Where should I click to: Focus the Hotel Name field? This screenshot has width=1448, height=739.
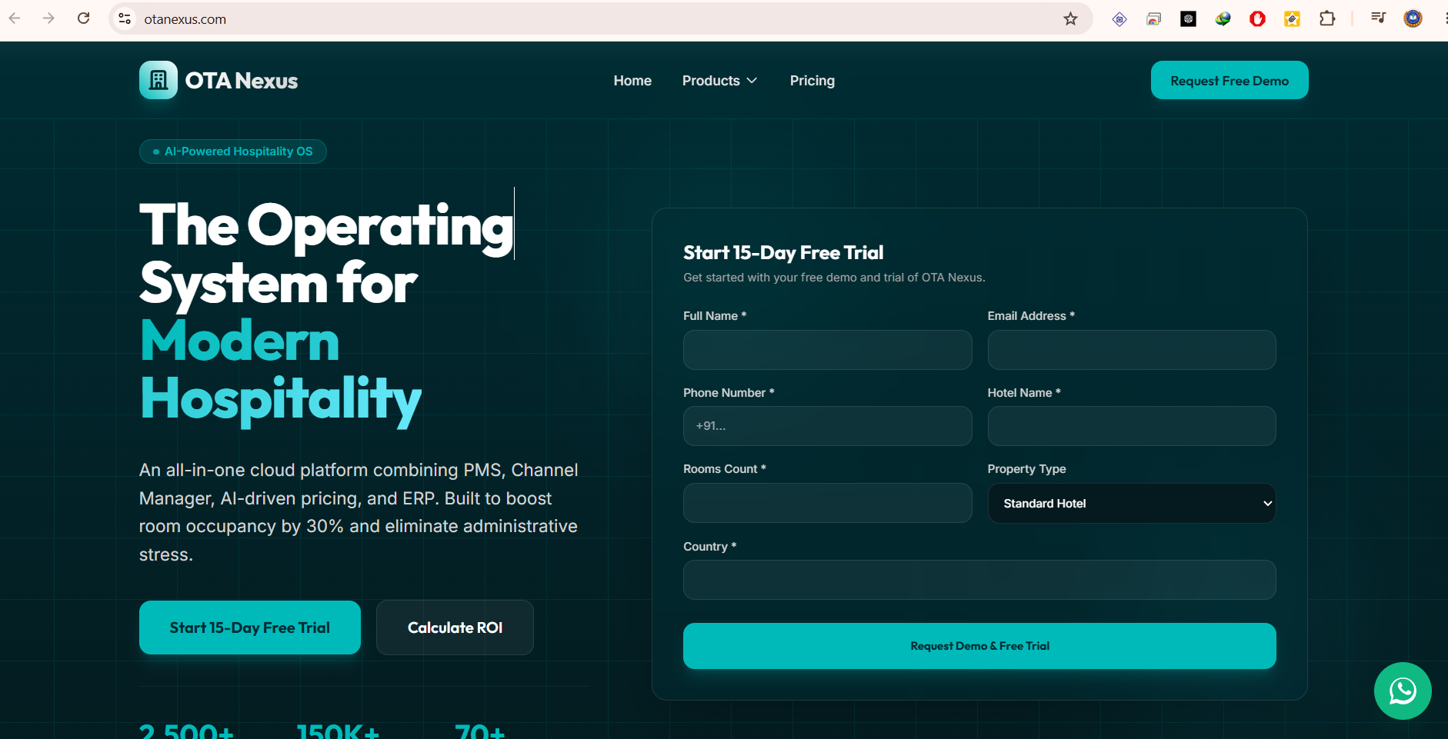click(x=1131, y=426)
